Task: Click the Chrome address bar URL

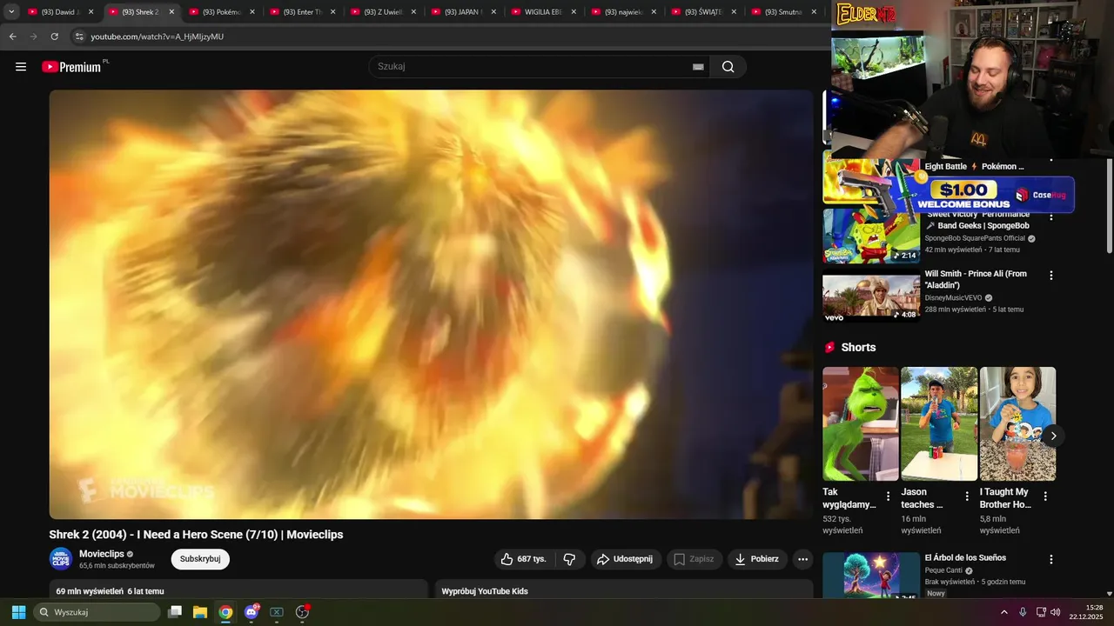Action: point(158,37)
